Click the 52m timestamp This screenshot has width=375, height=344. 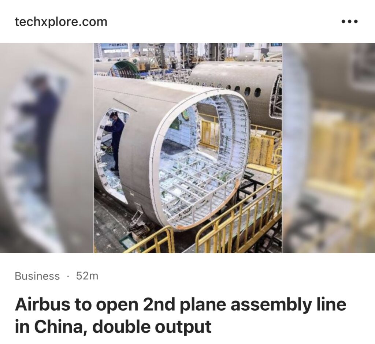tap(87, 276)
